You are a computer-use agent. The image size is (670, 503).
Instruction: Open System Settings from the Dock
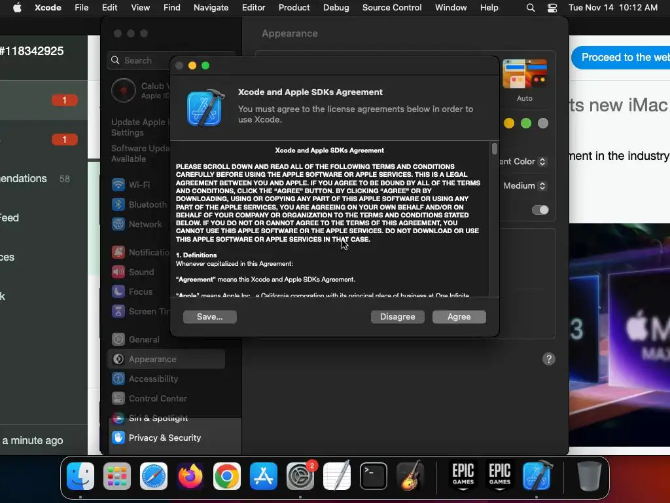pos(300,476)
